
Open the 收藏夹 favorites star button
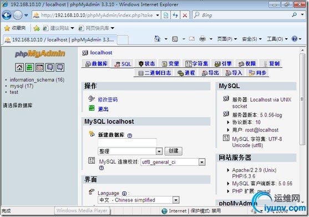(x=15, y=28)
